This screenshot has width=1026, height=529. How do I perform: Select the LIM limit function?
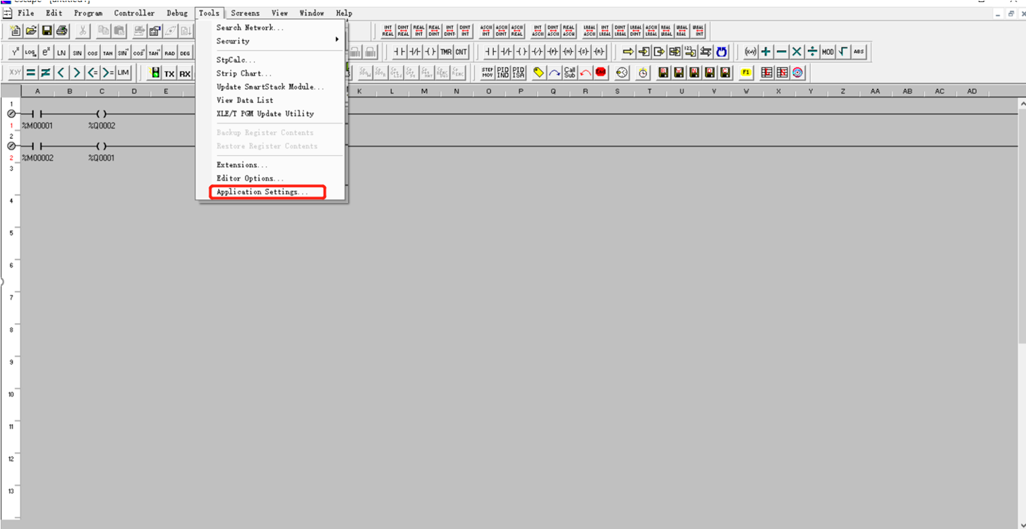[123, 73]
